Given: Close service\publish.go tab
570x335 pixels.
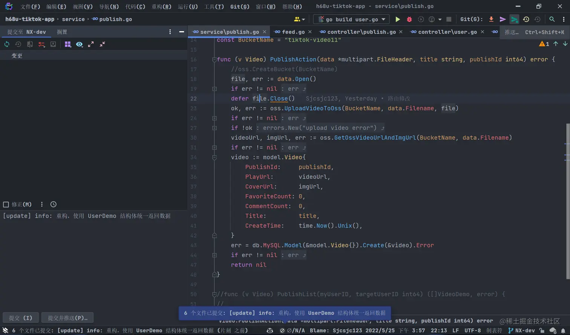Looking at the screenshot, I should pyautogui.click(x=264, y=32).
